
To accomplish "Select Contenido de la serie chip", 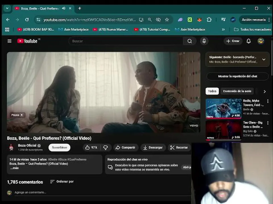I will coord(237,91).
